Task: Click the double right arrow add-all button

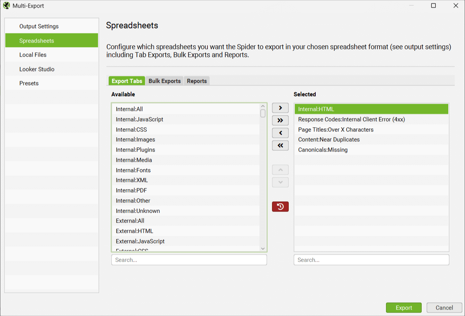Action: click(x=280, y=120)
